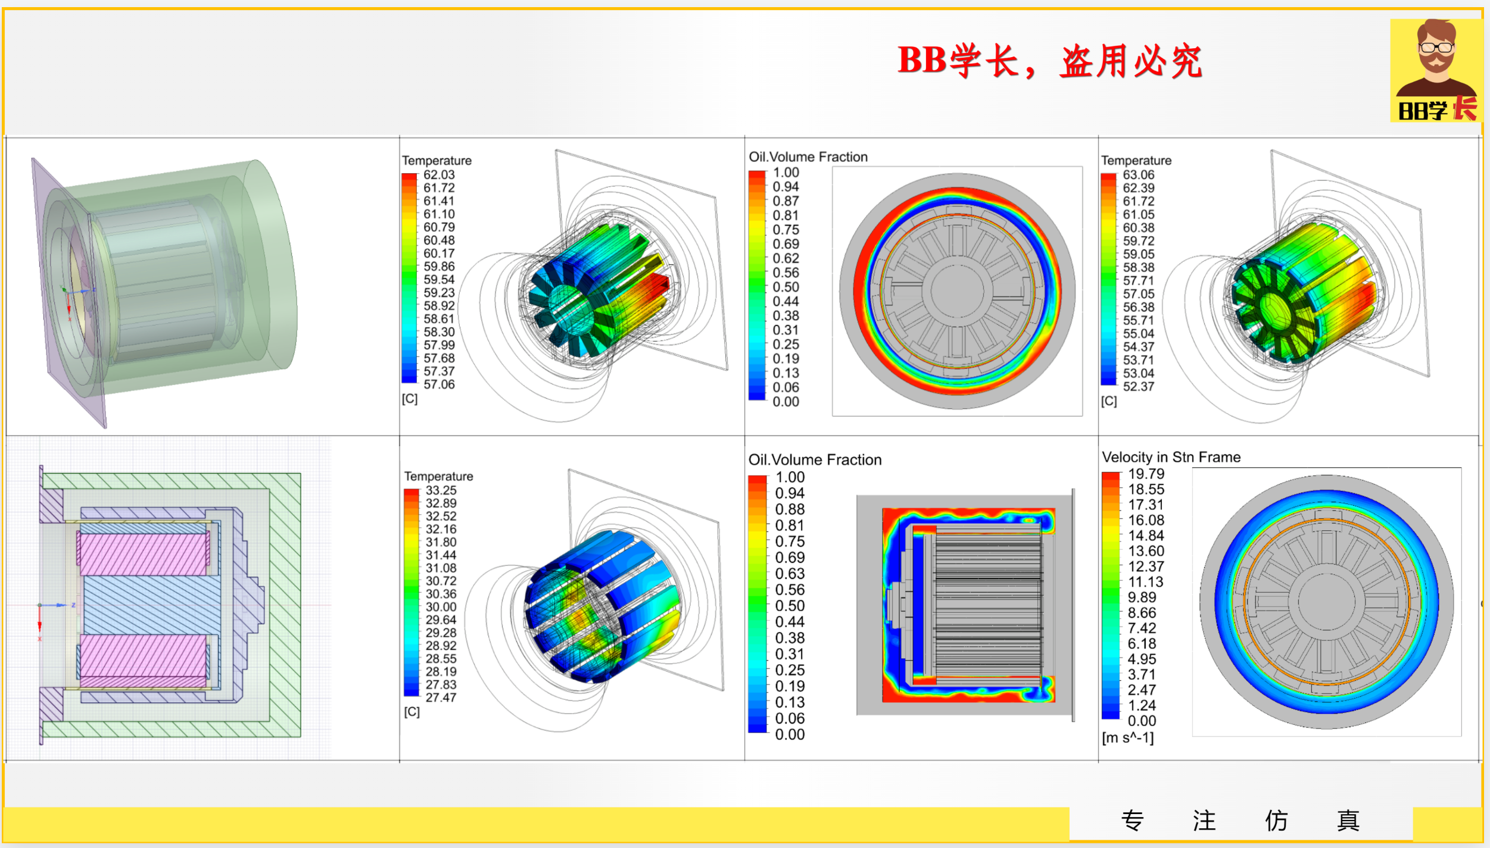Click the '33.25' legend maximum value
This screenshot has width=1490, height=848.
pos(441,490)
